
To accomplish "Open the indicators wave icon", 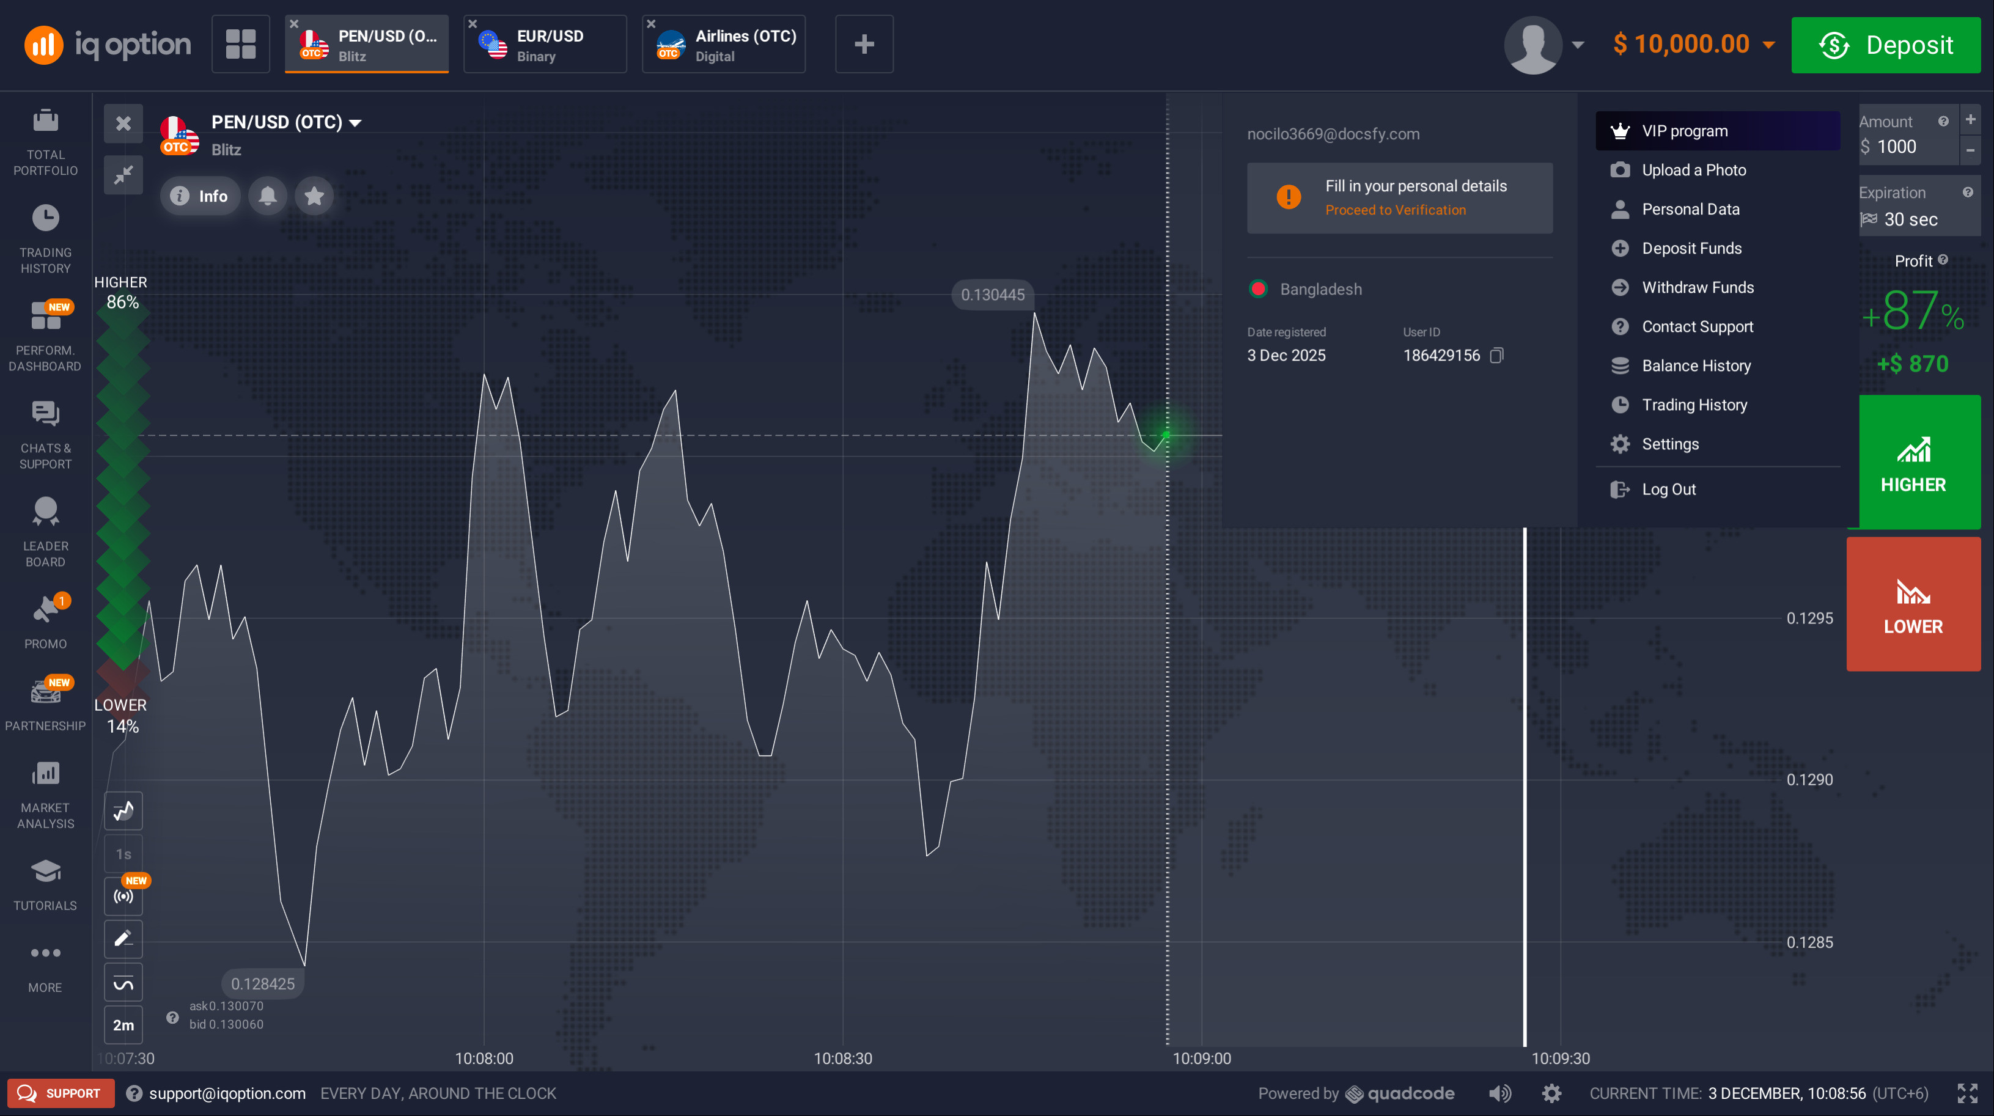I will (123, 983).
